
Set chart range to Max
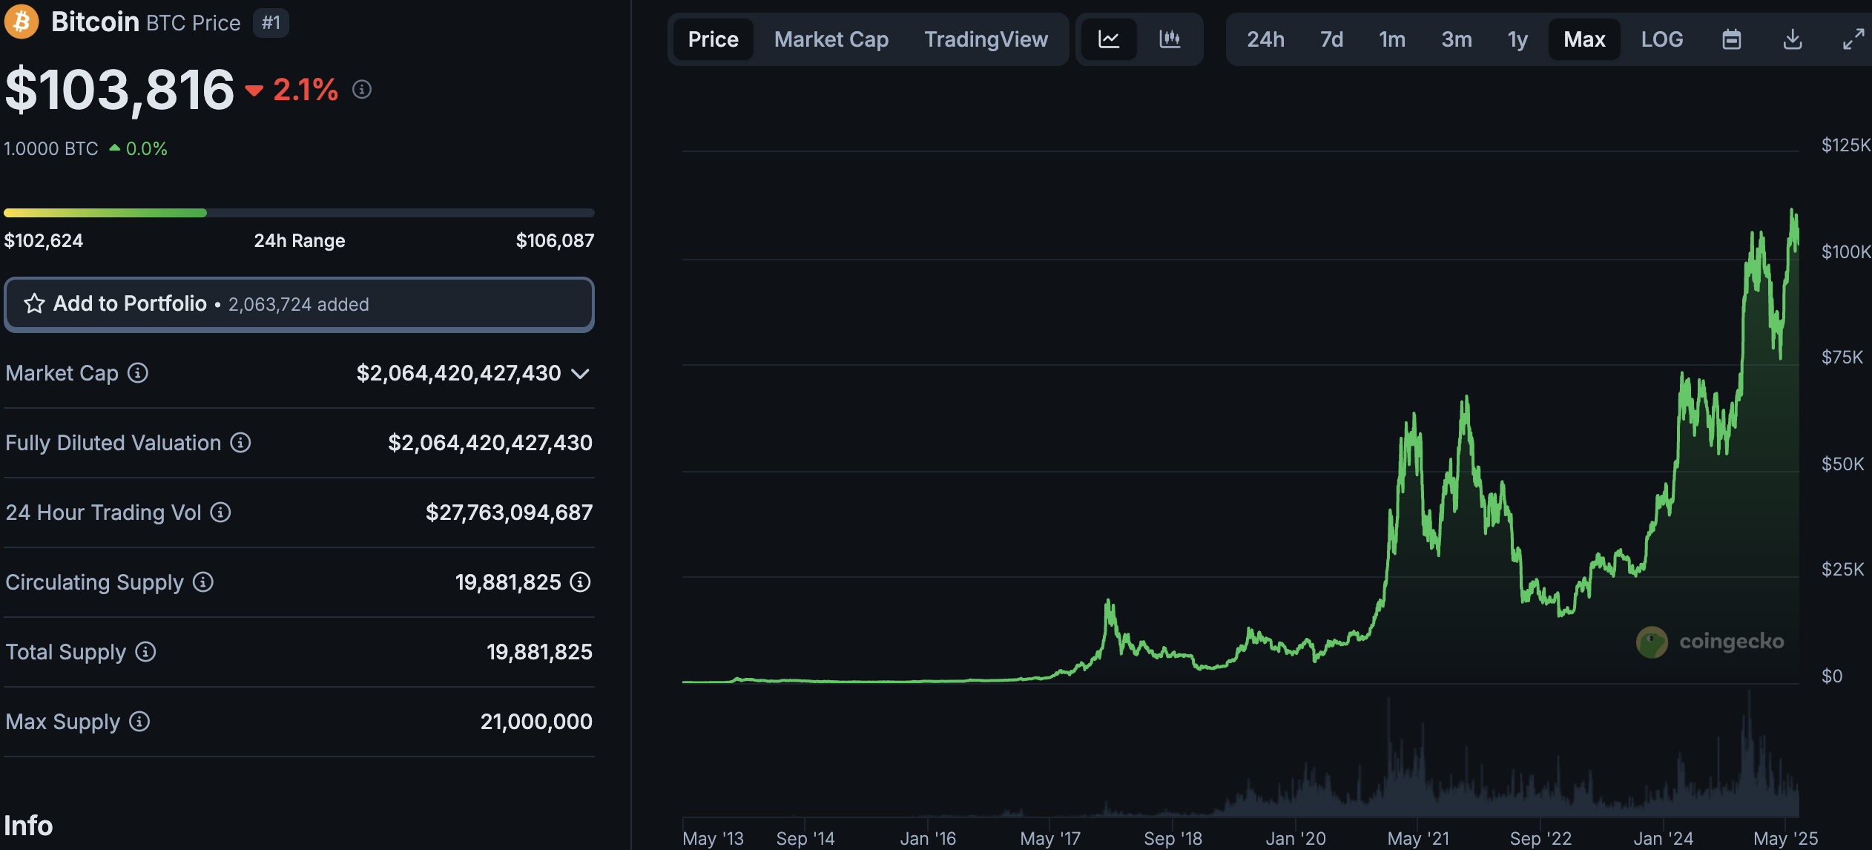1584,39
